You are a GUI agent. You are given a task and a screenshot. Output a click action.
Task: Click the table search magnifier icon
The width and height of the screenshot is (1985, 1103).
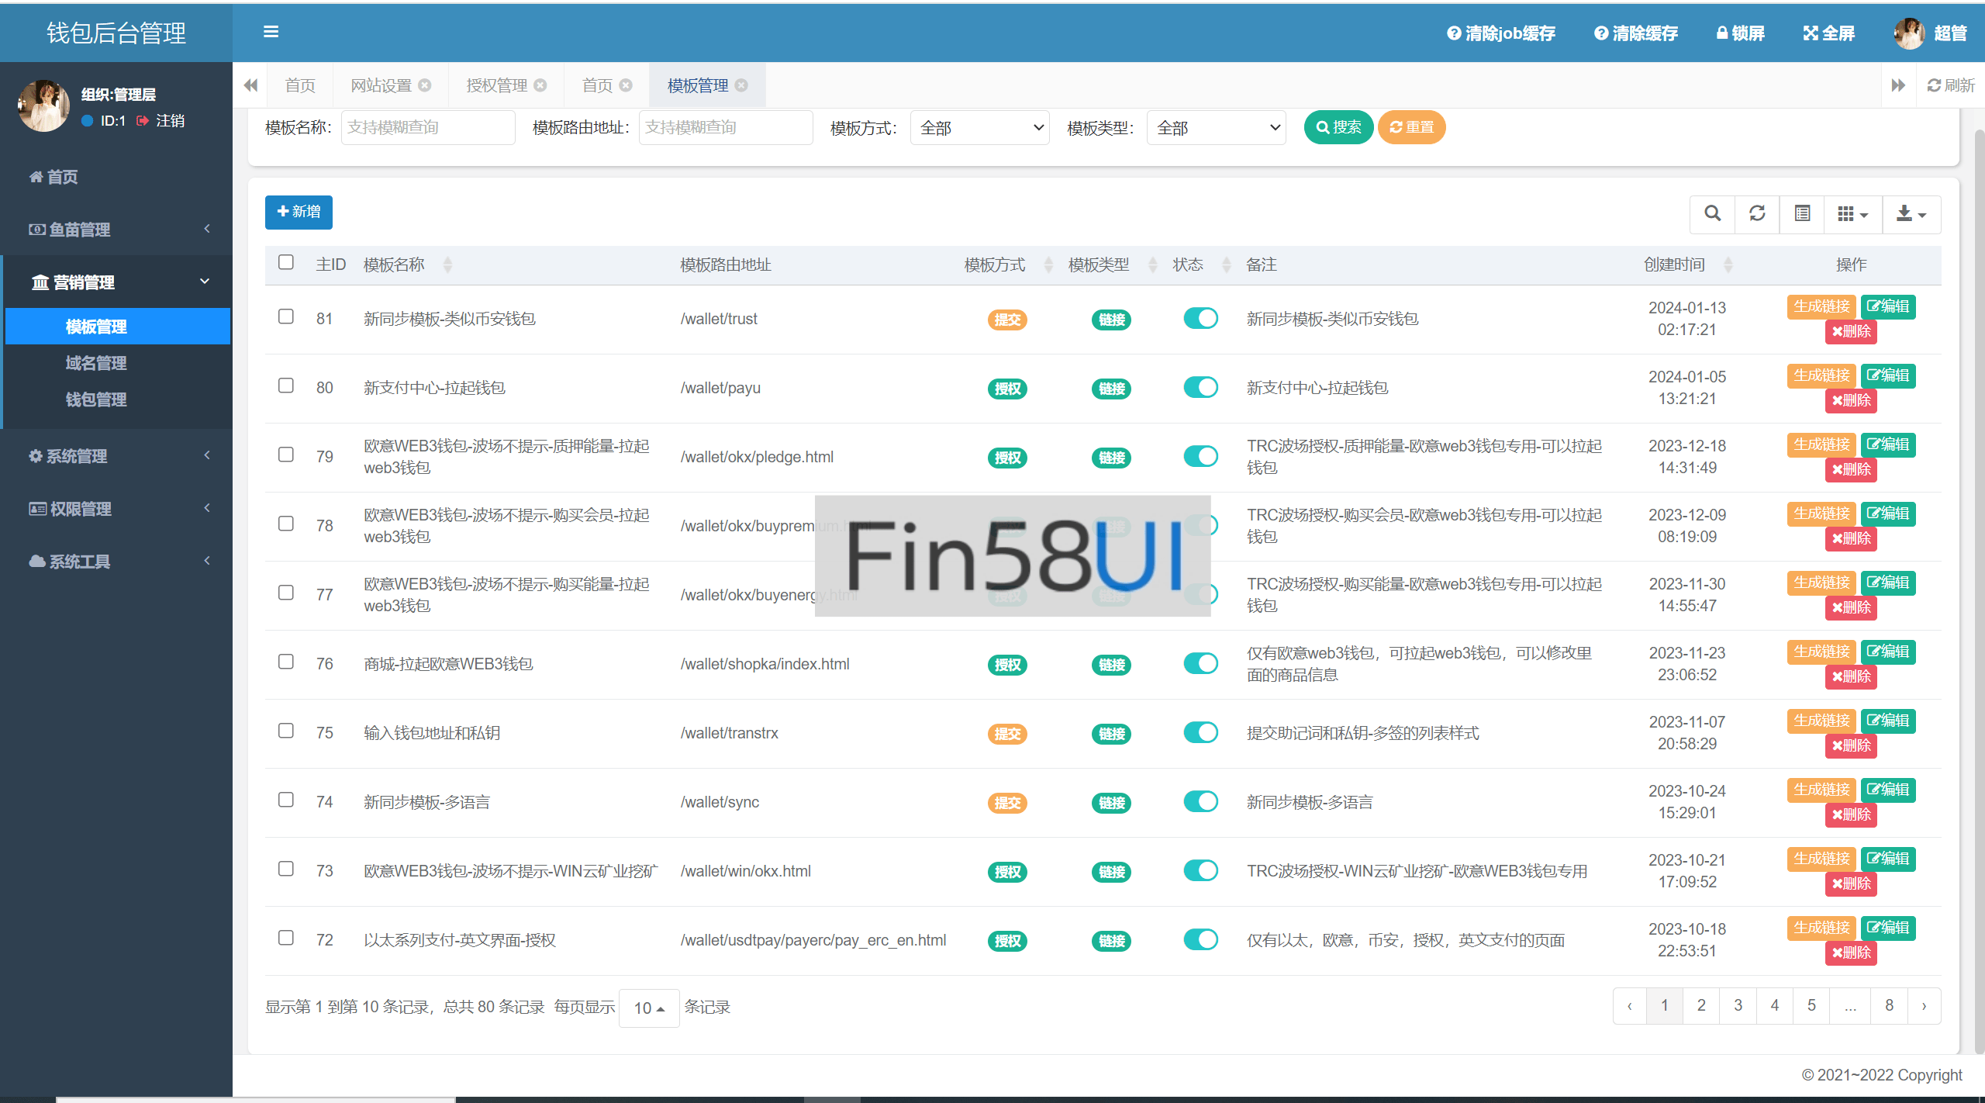click(x=1712, y=213)
